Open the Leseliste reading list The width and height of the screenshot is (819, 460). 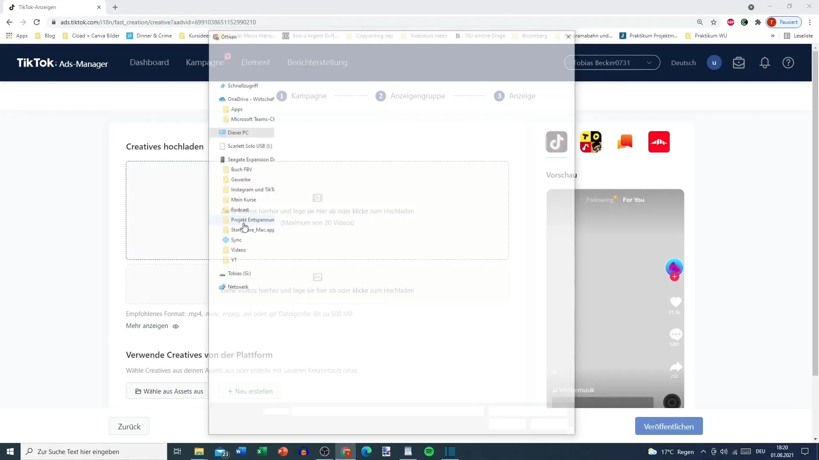pyautogui.click(x=799, y=36)
